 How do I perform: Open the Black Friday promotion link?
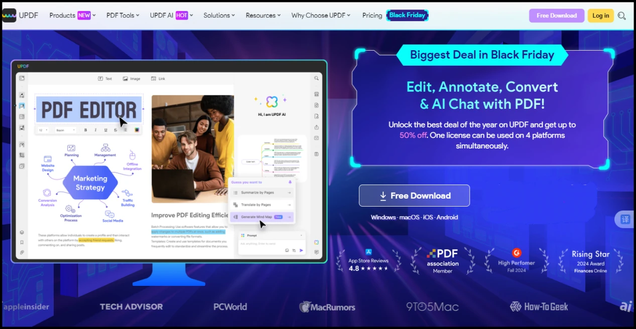point(407,15)
